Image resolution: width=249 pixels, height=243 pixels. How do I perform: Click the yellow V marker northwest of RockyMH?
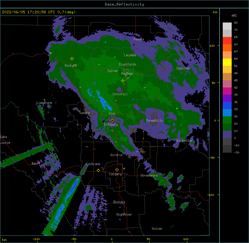[x=51, y=53]
